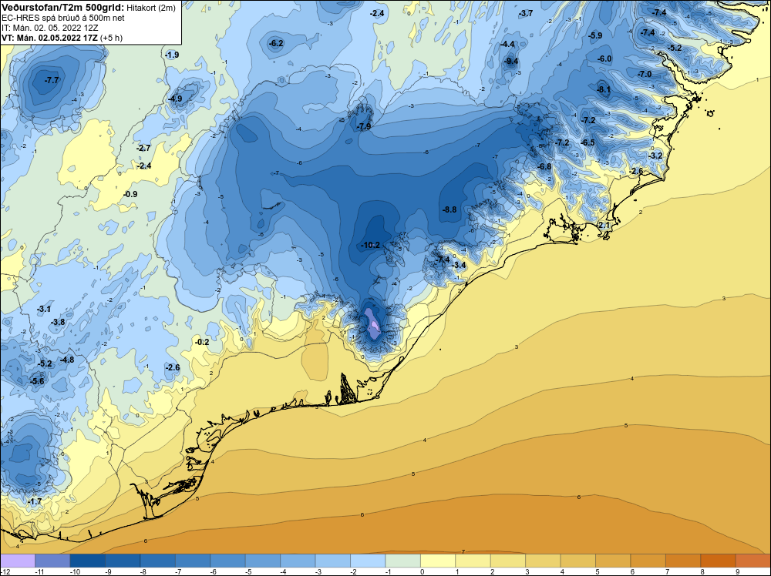Image resolution: width=771 pixels, height=576 pixels.
Task: Click the '-6.2' temperature label
Action: tap(276, 43)
